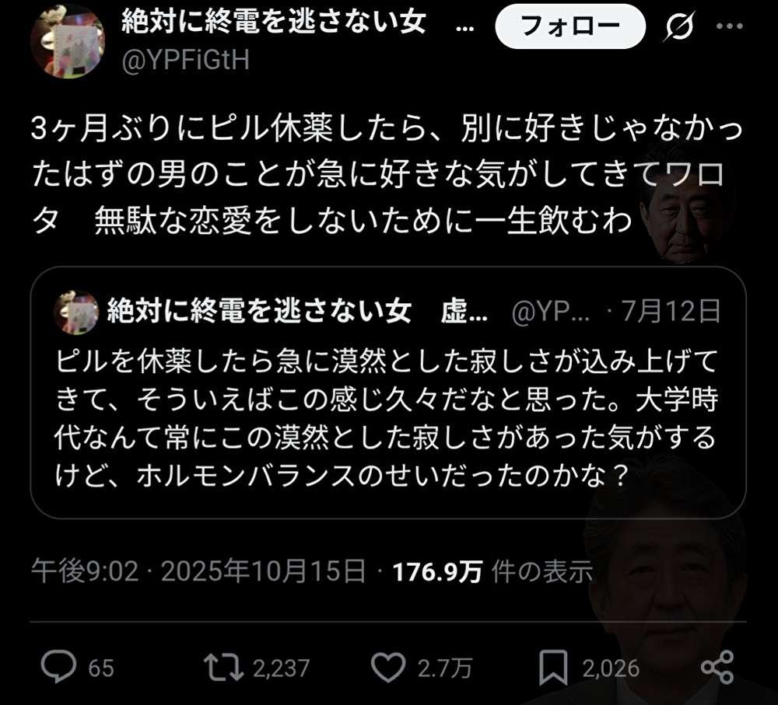Click the reply count 65

(101, 668)
